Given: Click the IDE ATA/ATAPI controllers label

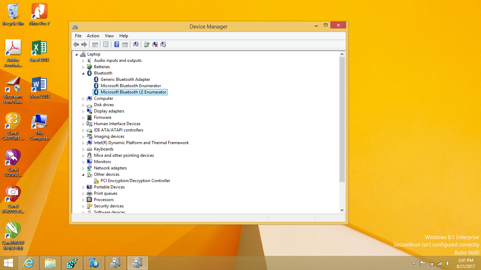Looking at the screenshot, I should point(119,130).
